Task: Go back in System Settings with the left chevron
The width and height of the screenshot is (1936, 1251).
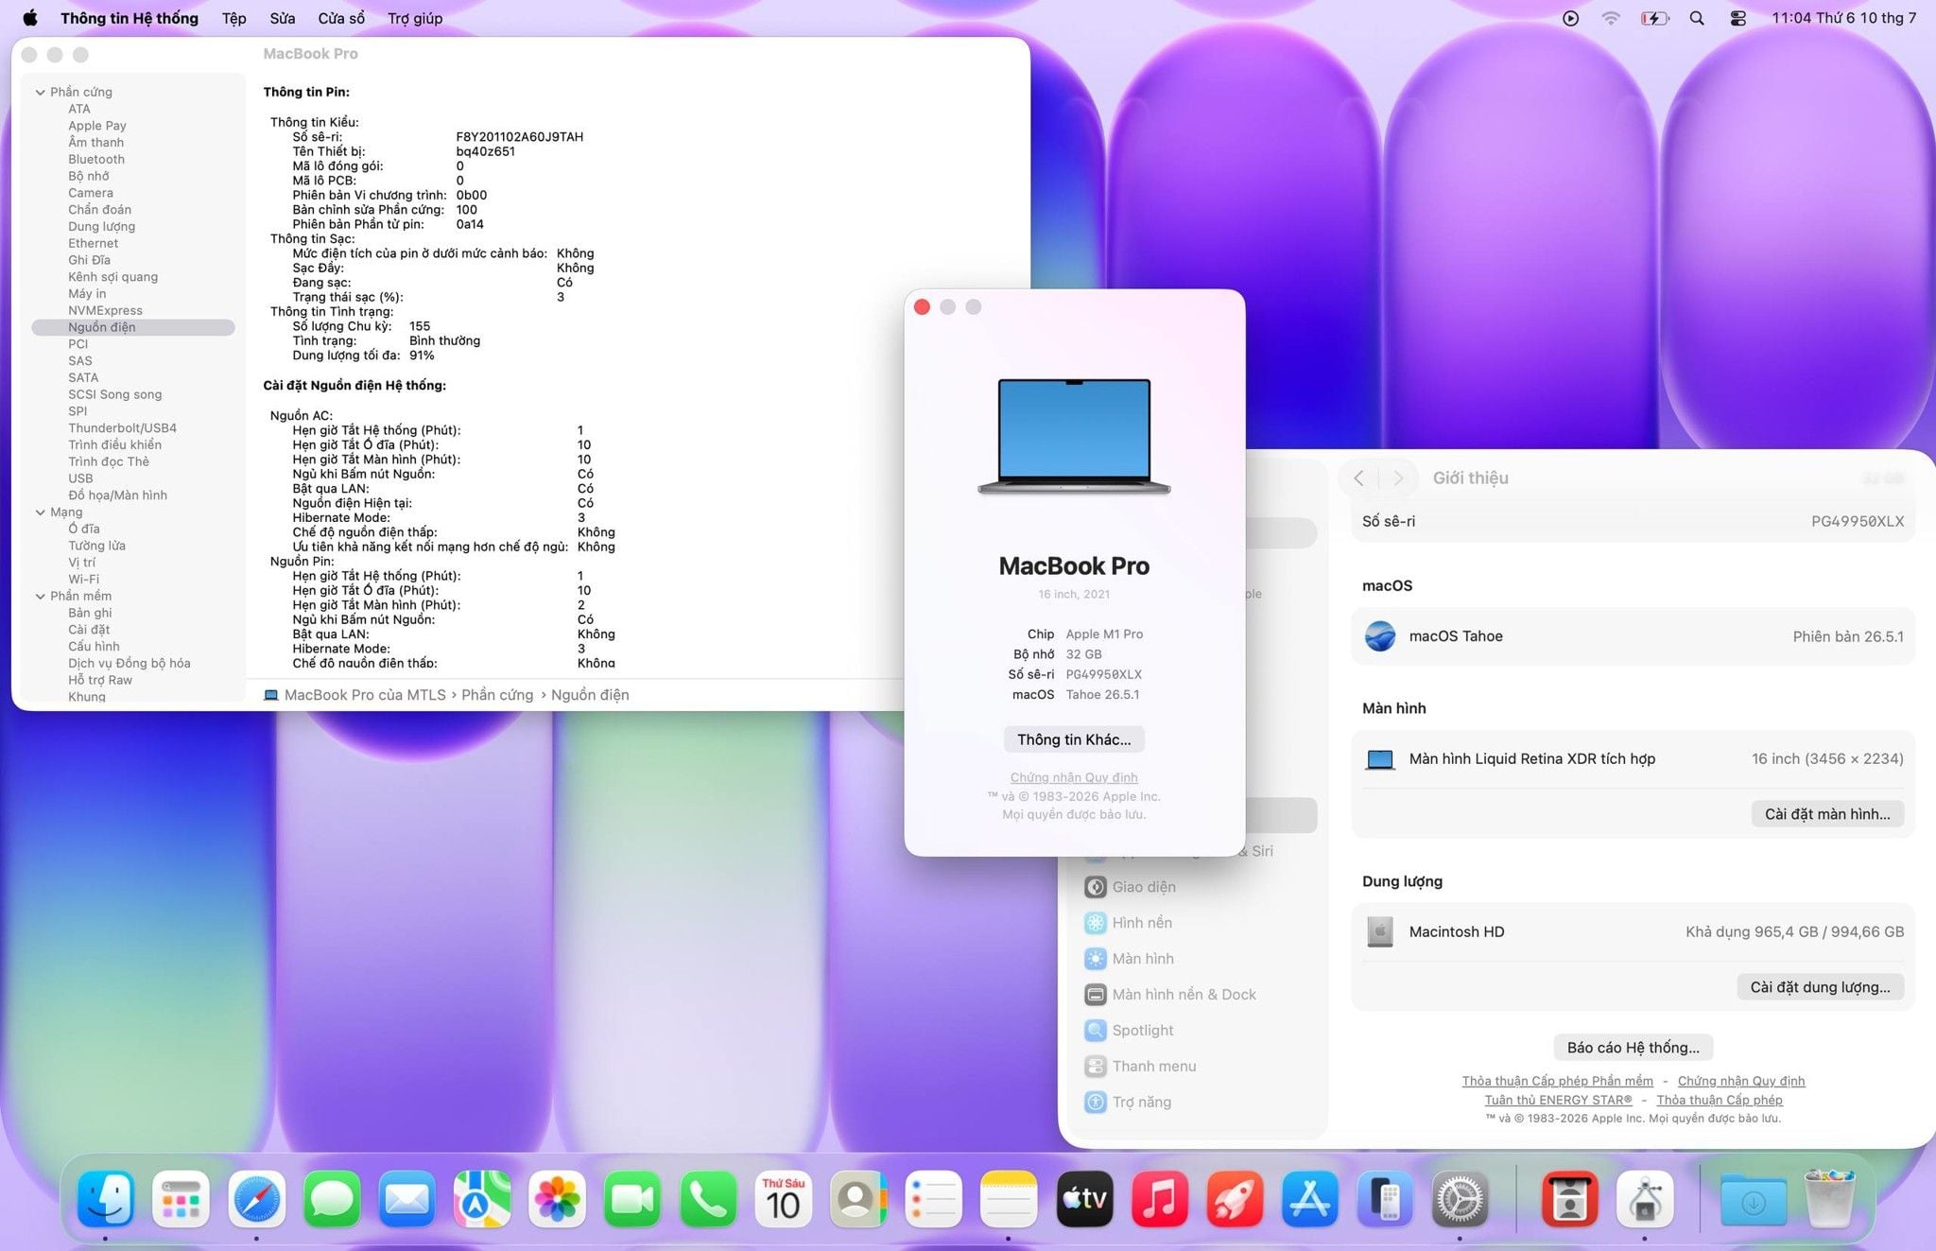Action: click(1358, 478)
